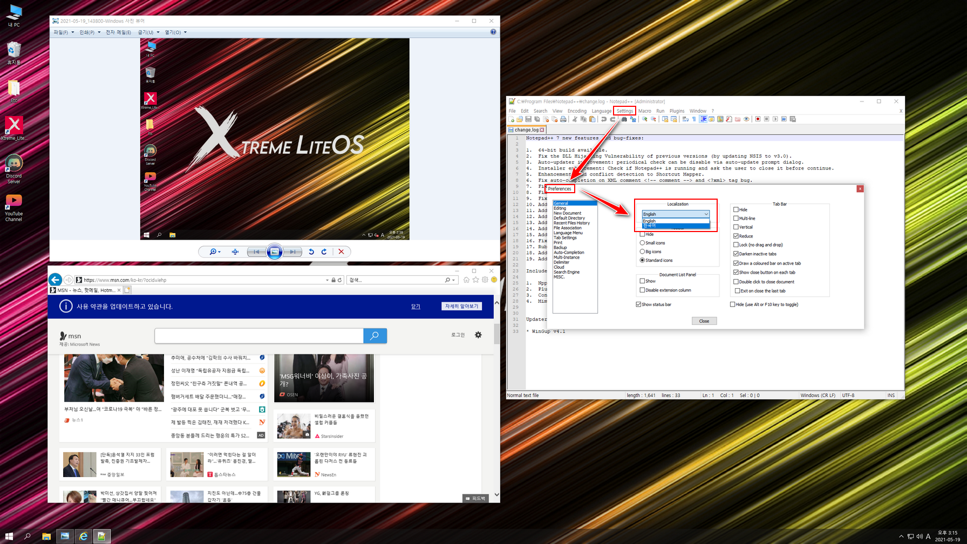967x544 pixels.
Task: Select the Small icons radio button
Action: point(642,243)
